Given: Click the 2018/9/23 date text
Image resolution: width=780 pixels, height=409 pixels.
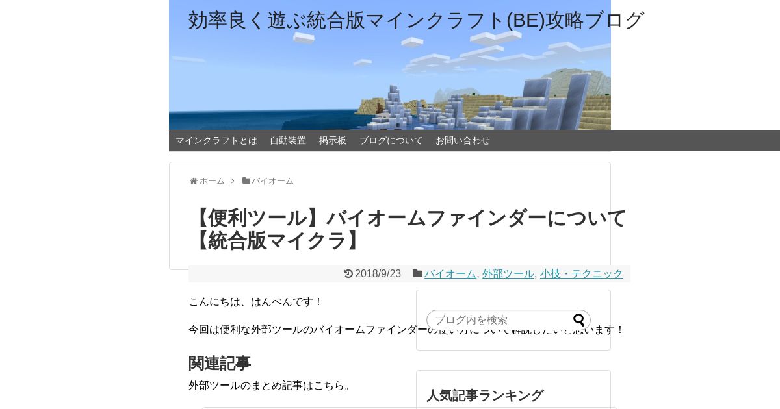Looking at the screenshot, I should tap(378, 274).
